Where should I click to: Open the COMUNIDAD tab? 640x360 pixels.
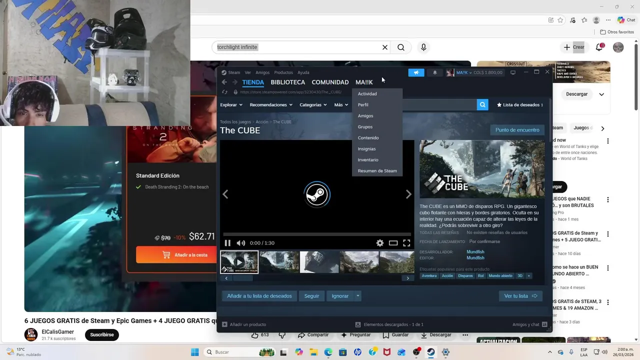330,82
